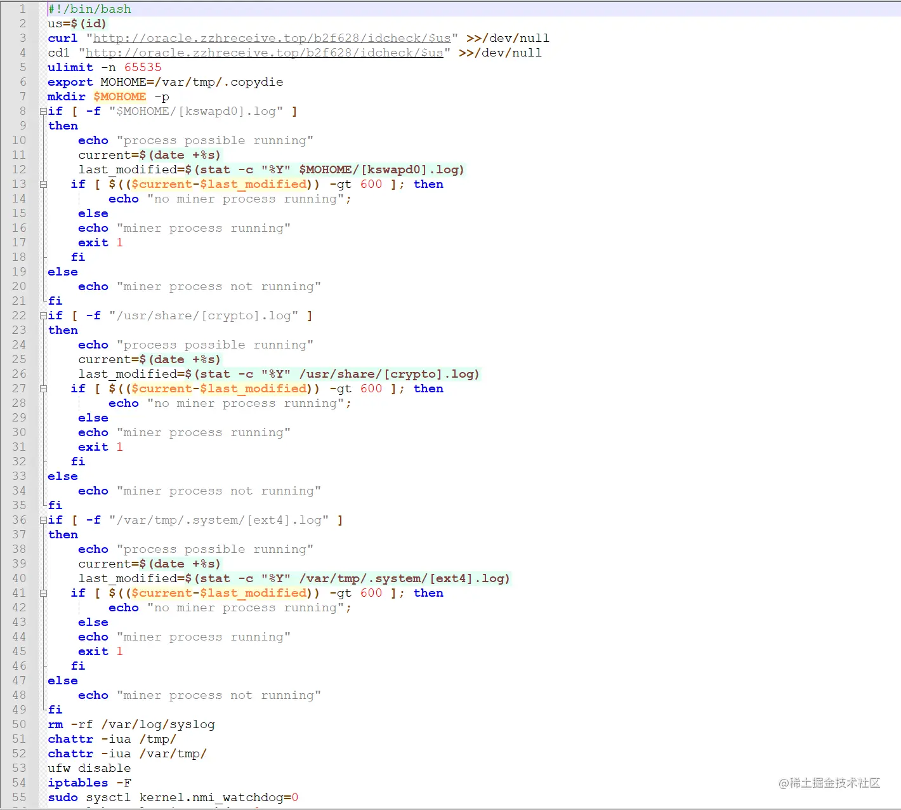This screenshot has height=810, width=901.
Task: Click the stat command on line 26
Action: tap(333, 374)
